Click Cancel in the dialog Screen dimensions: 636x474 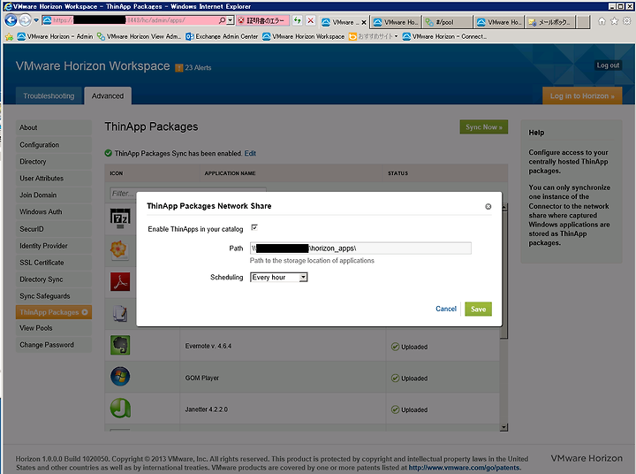point(446,309)
